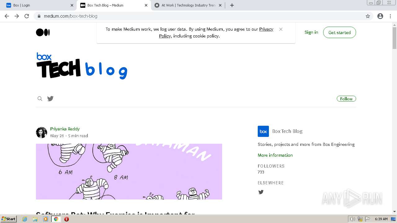This screenshot has height=223, width=397.
Task: Switch to the At Work Technology Industry tab
Action: point(188,5)
